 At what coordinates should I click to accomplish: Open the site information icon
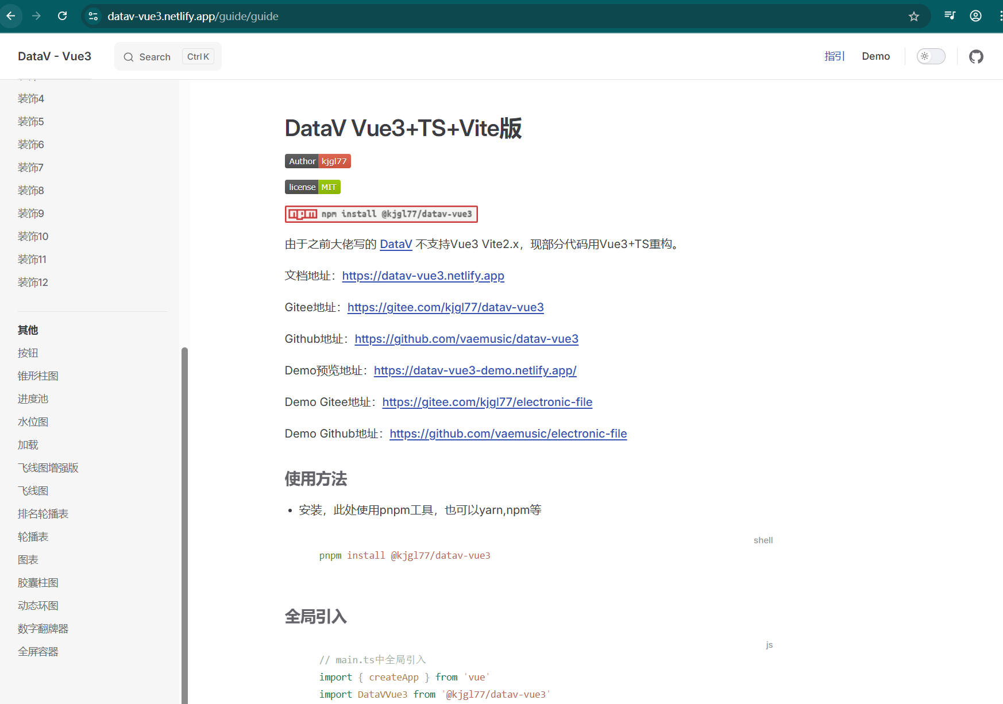pyautogui.click(x=93, y=16)
